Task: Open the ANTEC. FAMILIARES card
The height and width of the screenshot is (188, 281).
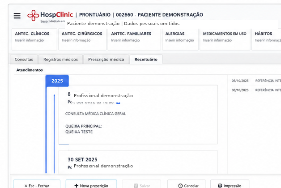Action: [x=134, y=39]
